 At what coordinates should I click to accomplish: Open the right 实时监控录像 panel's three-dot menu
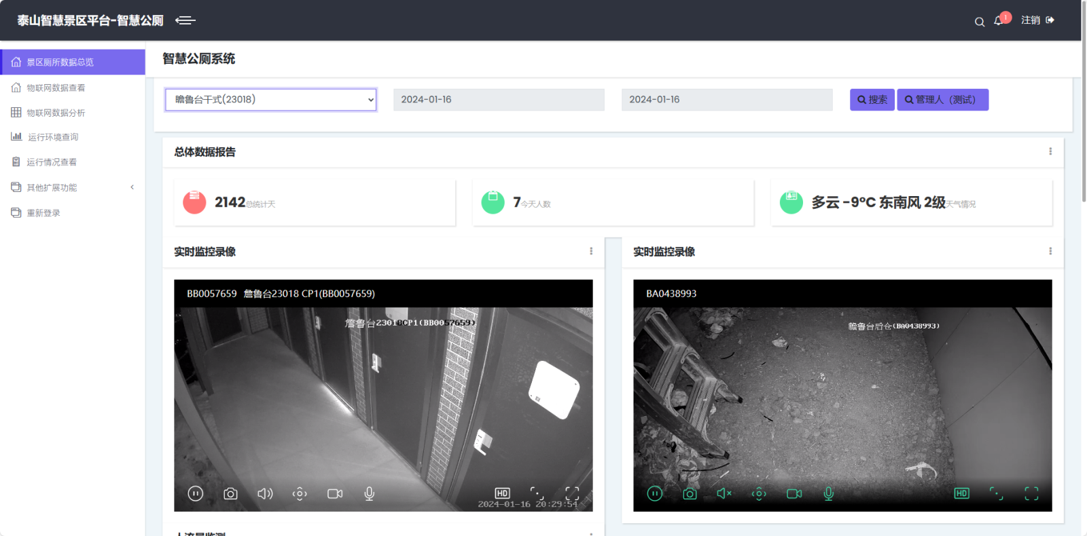(x=1050, y=251)
